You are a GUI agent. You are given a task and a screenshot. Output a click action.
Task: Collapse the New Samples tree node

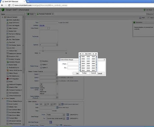pyautogui.click(x=3, y=99)
